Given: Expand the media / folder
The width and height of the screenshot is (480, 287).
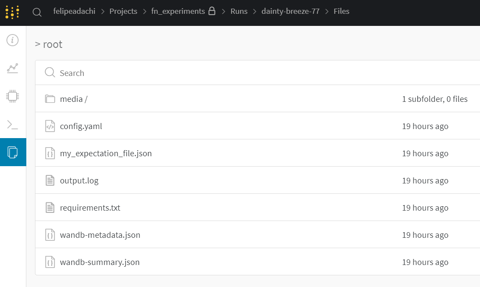Looking at the screenshot, I should 73,99.
